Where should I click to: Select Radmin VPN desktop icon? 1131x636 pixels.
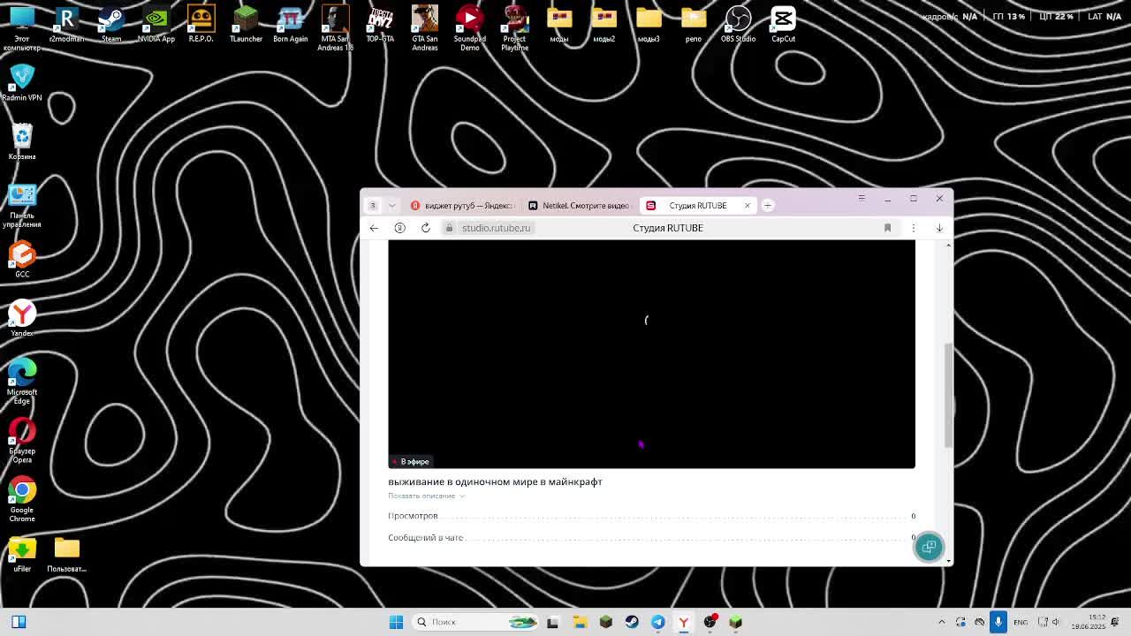click(x=22, y=83)
